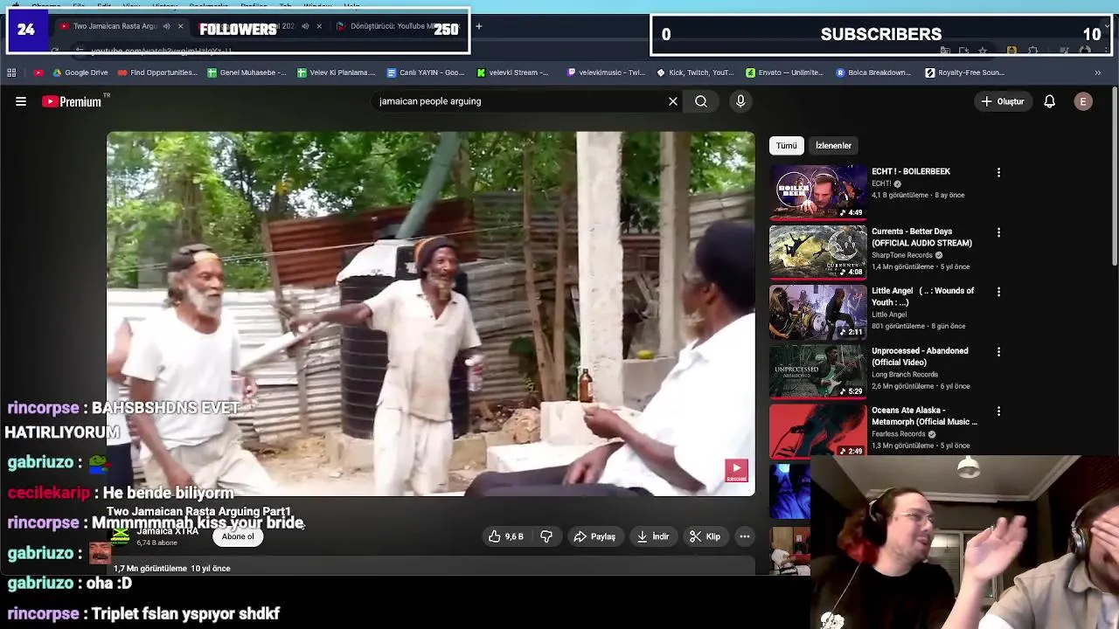Open the Genel Muhasebe sheet bookmark
The width and height of the screenshot is (1119, 629).
coord(247,73)
